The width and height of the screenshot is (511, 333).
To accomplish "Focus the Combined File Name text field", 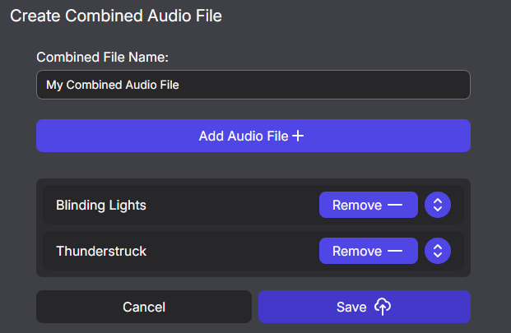I will pos(253,85).
